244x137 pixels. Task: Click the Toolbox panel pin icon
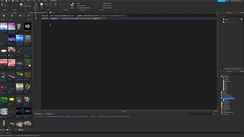[x=30, y=13]
